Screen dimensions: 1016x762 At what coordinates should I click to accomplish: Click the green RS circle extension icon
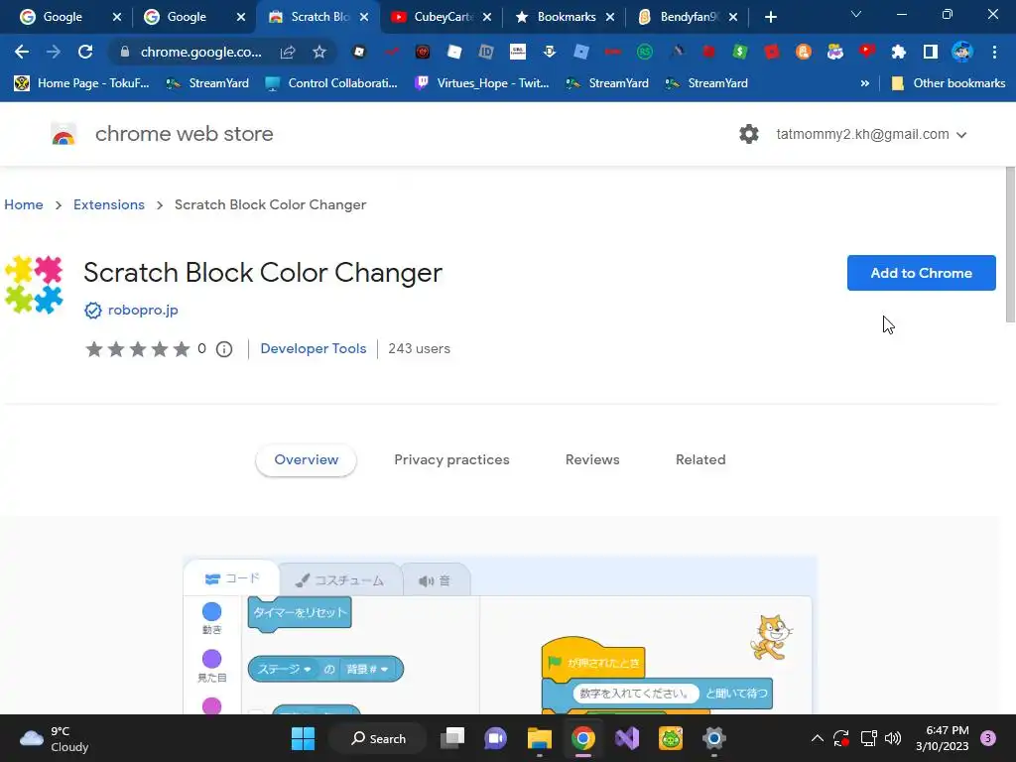pyautogui.click(x=645, y=52)
